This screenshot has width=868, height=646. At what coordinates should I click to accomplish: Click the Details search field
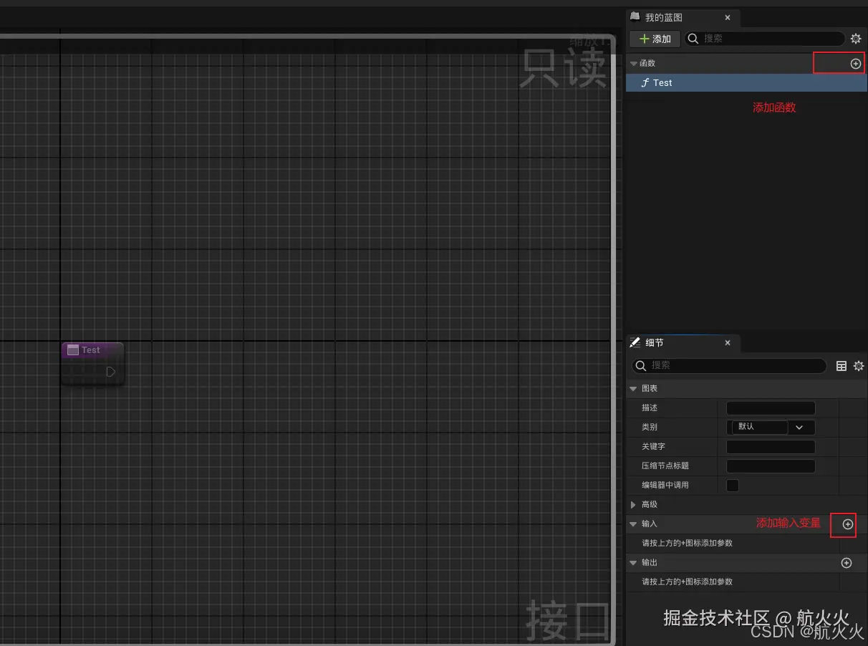[x=729, y=366]
